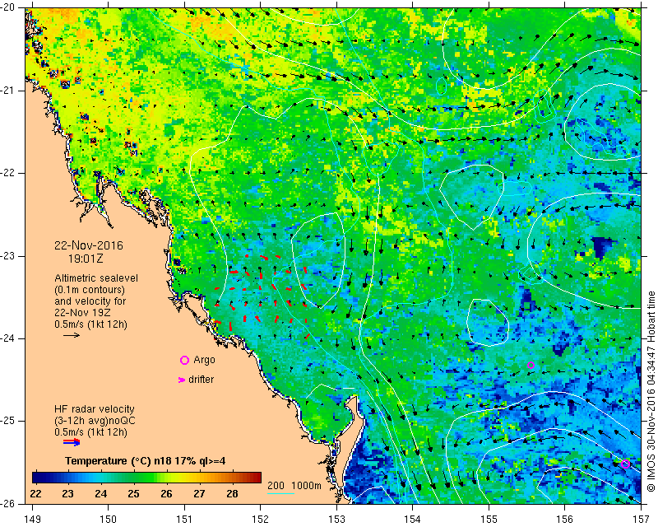
Task: Click the 'drifter' legend label
Action: pyautogui.click(x=201, y=380)
